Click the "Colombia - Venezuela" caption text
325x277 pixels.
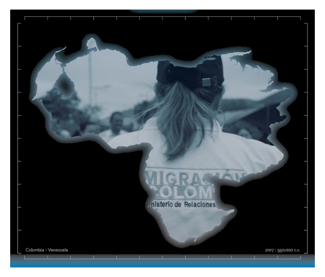coord(47,250)
